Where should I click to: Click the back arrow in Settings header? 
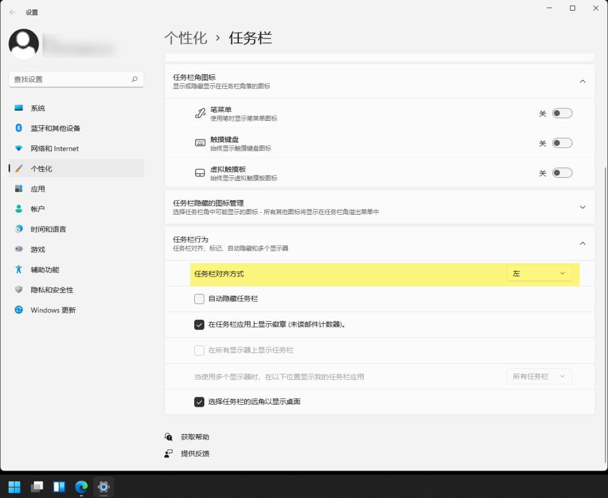12,12
